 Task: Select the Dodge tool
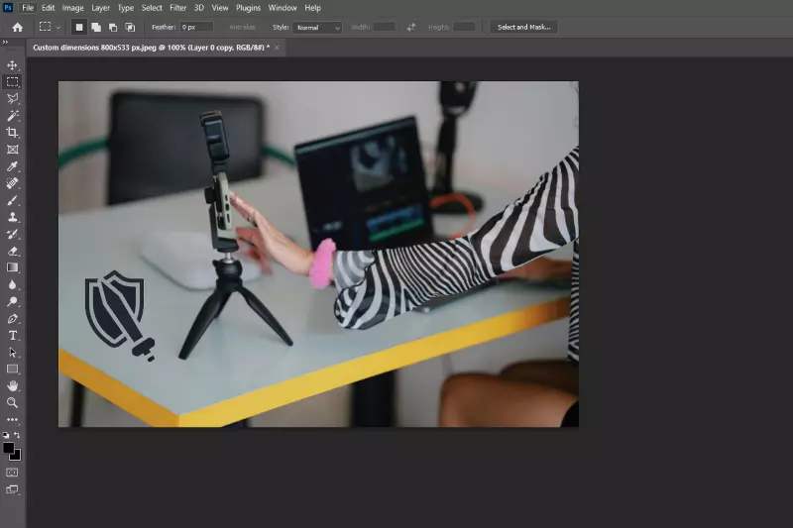(x=12, y=301)
